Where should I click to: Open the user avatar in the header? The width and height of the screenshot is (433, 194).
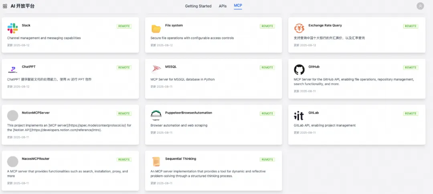tap(420, 6)
